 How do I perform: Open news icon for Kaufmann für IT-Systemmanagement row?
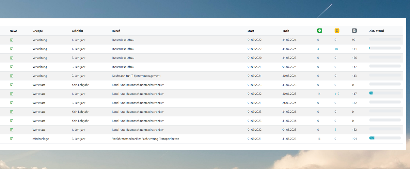click(12, 76)
